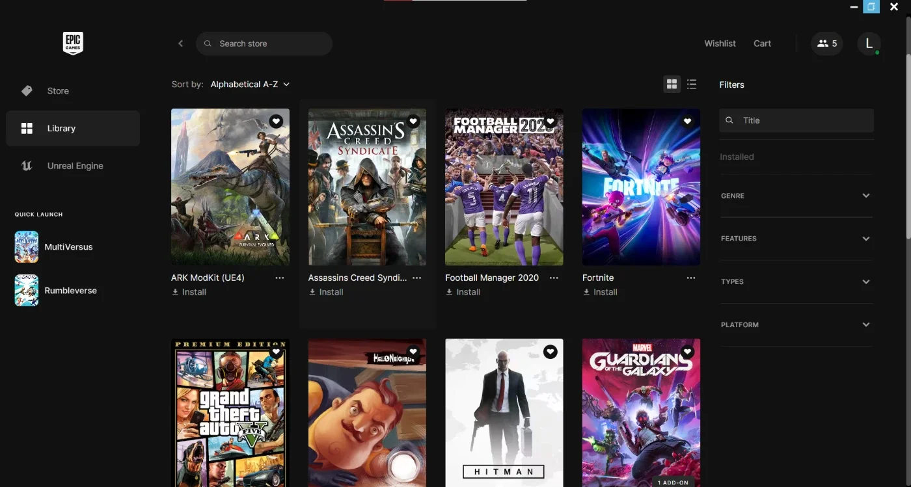Open more options for Fortnite

691,278
